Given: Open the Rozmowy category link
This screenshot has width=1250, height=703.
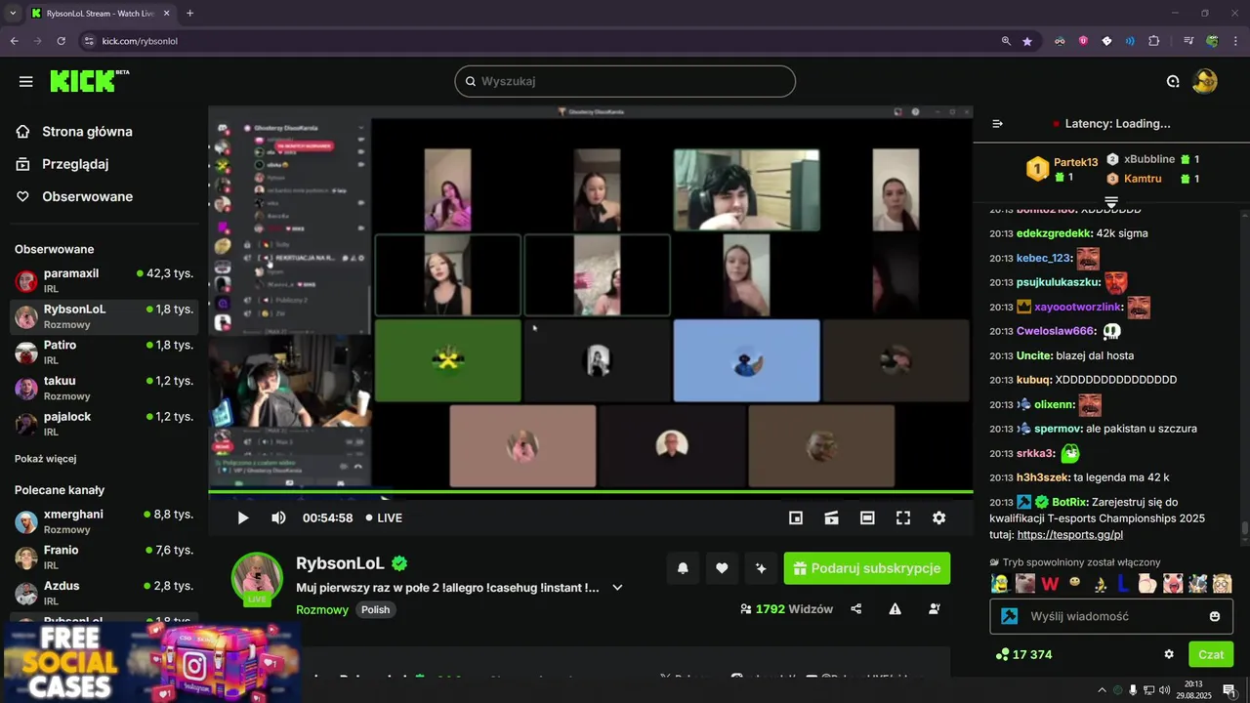Looking at the screenshot, I should (322, 609).
